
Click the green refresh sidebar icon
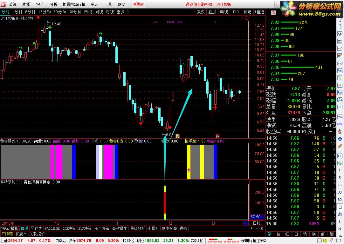pyautogui.click(x=340, y=163)
